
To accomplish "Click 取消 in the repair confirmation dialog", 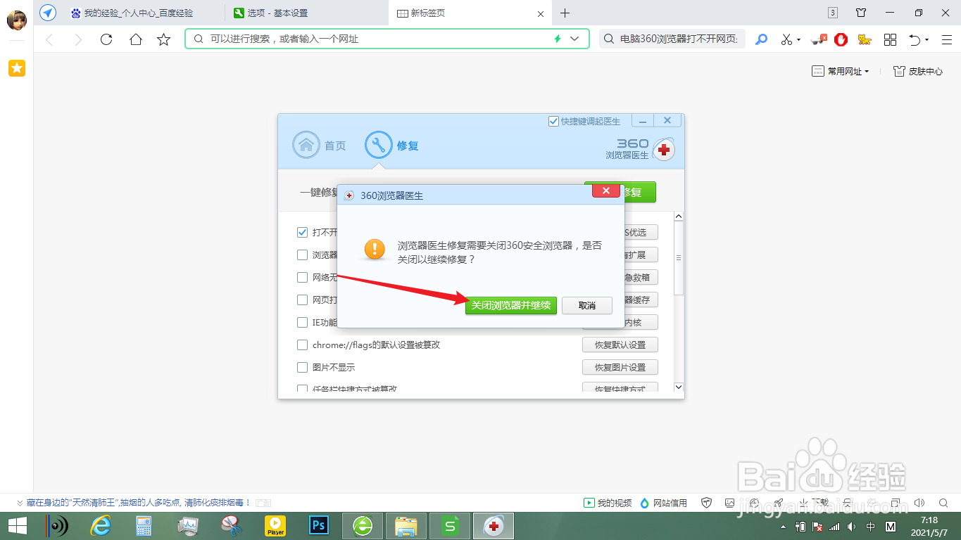I will pos(587,305).
